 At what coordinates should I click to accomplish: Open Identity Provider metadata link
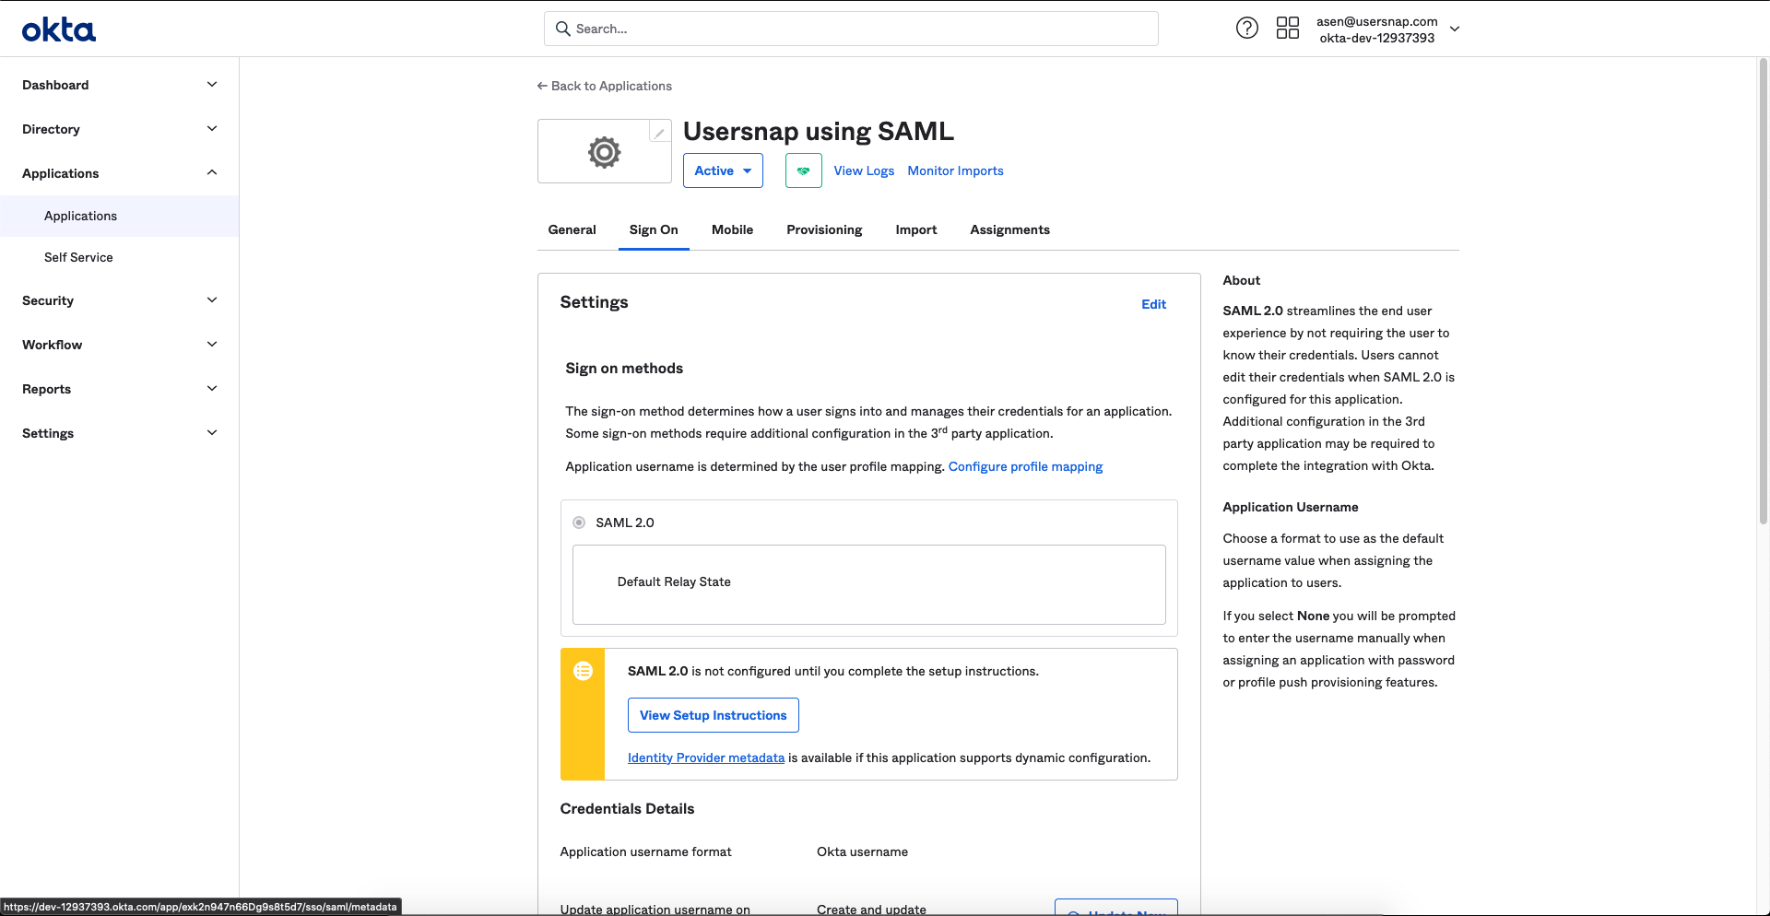[x=706, y=757]
